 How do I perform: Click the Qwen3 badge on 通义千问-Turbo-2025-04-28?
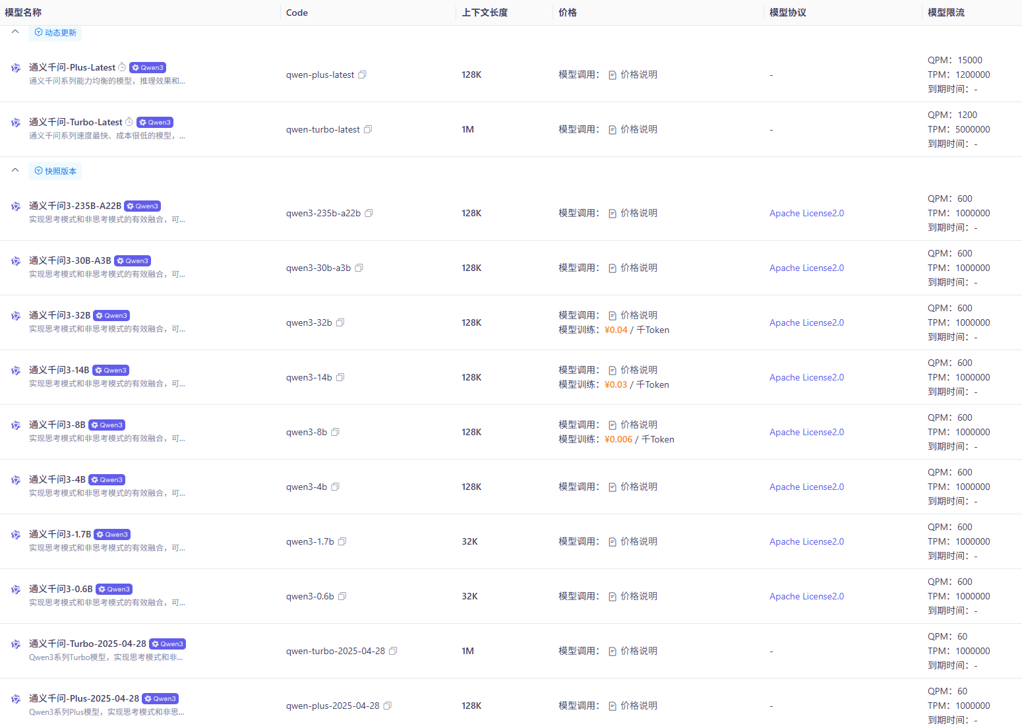tap(167, 644)
